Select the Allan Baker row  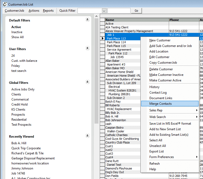[x=123, y=61]
